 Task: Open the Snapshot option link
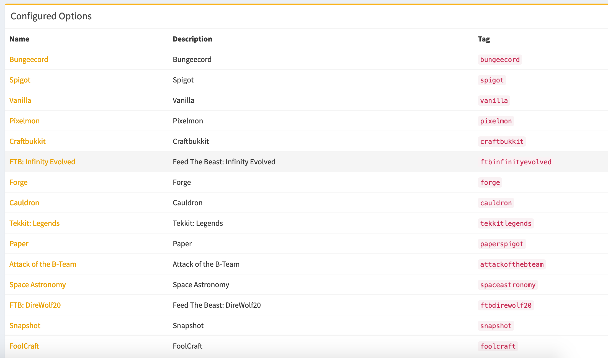tap(25, 326)
